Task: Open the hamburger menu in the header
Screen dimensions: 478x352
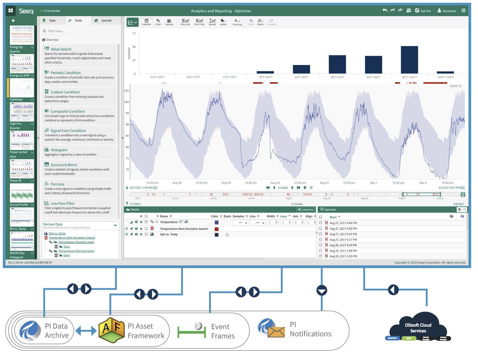Action: [x=463, y=10]
